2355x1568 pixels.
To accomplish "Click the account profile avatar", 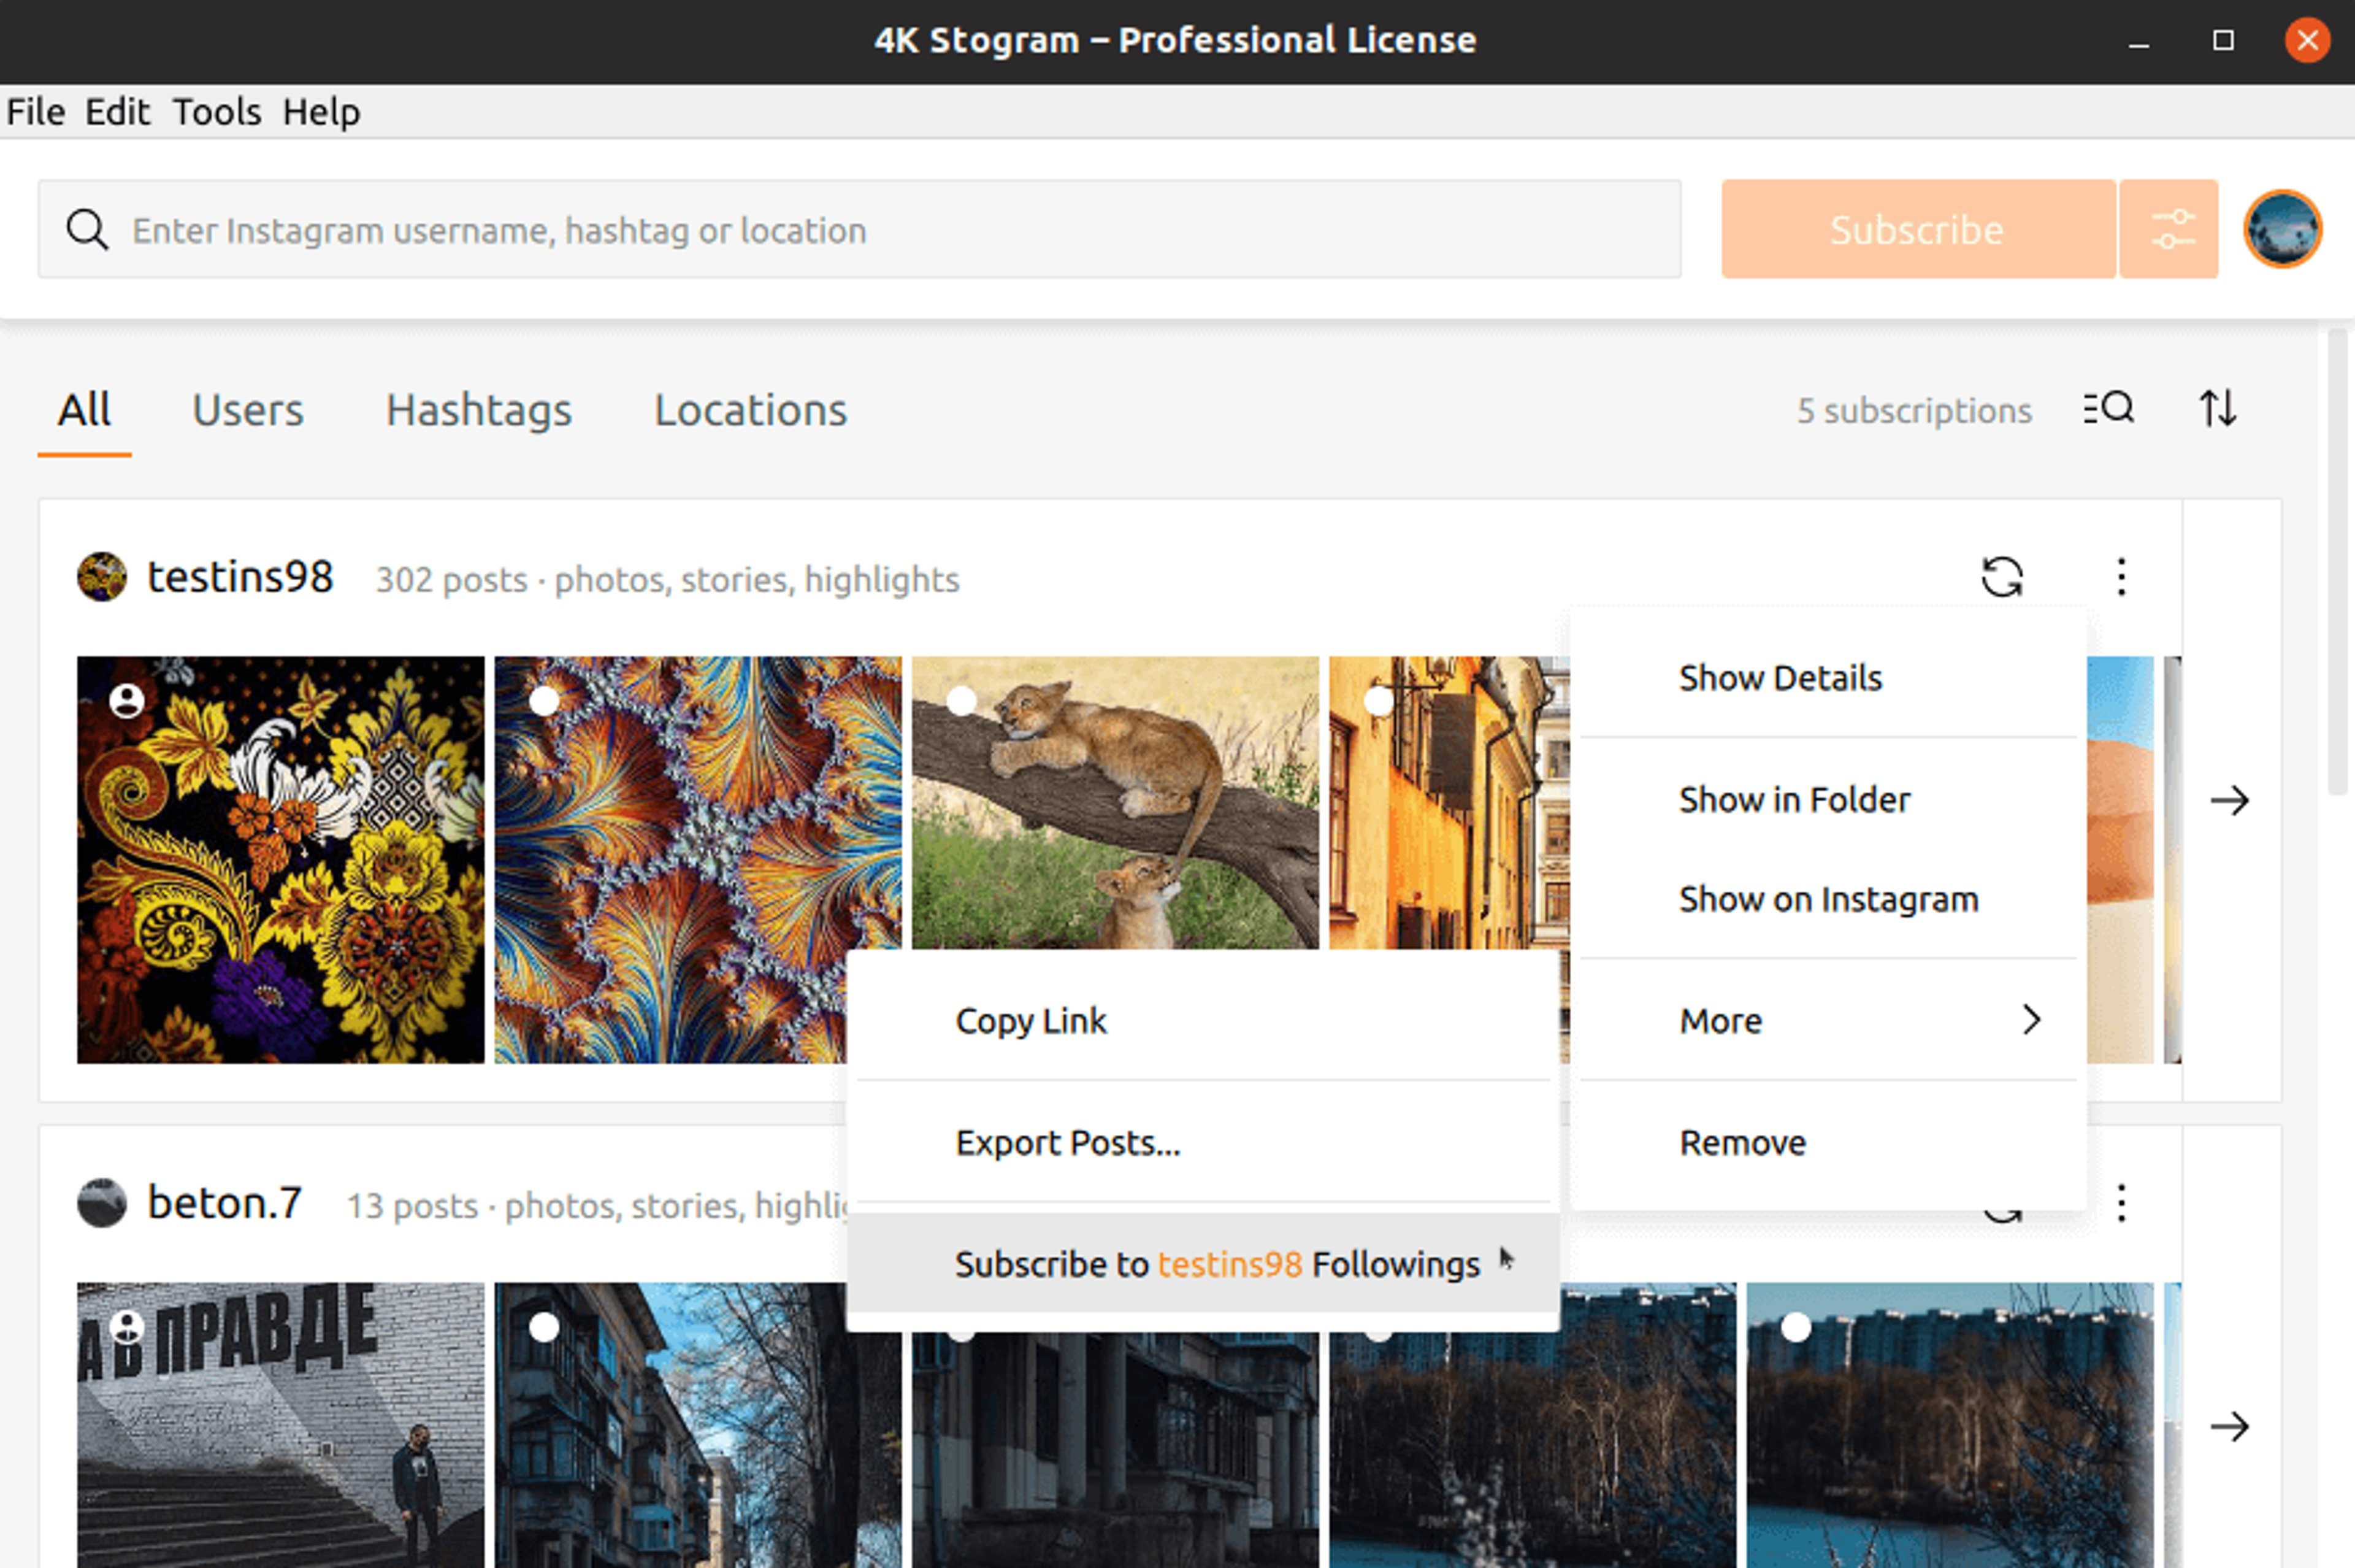I will click(2282, 229).
